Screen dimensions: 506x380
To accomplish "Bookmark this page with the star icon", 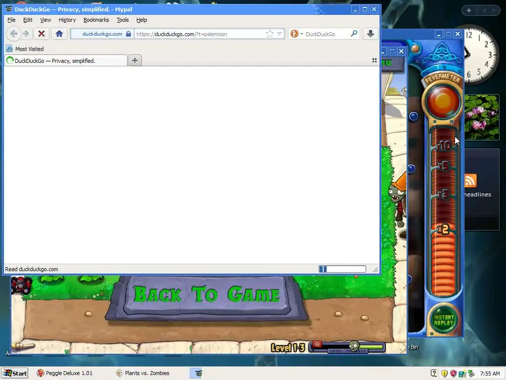I will 269,34.
